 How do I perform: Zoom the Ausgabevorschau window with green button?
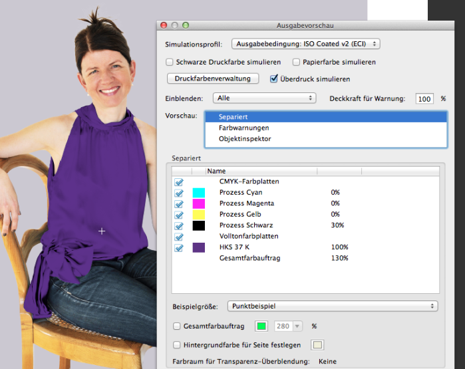[186, 25]
